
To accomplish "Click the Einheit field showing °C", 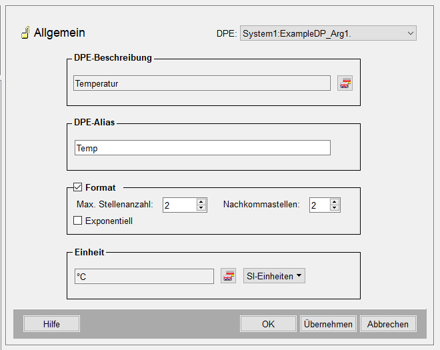I will pos(143,276).
